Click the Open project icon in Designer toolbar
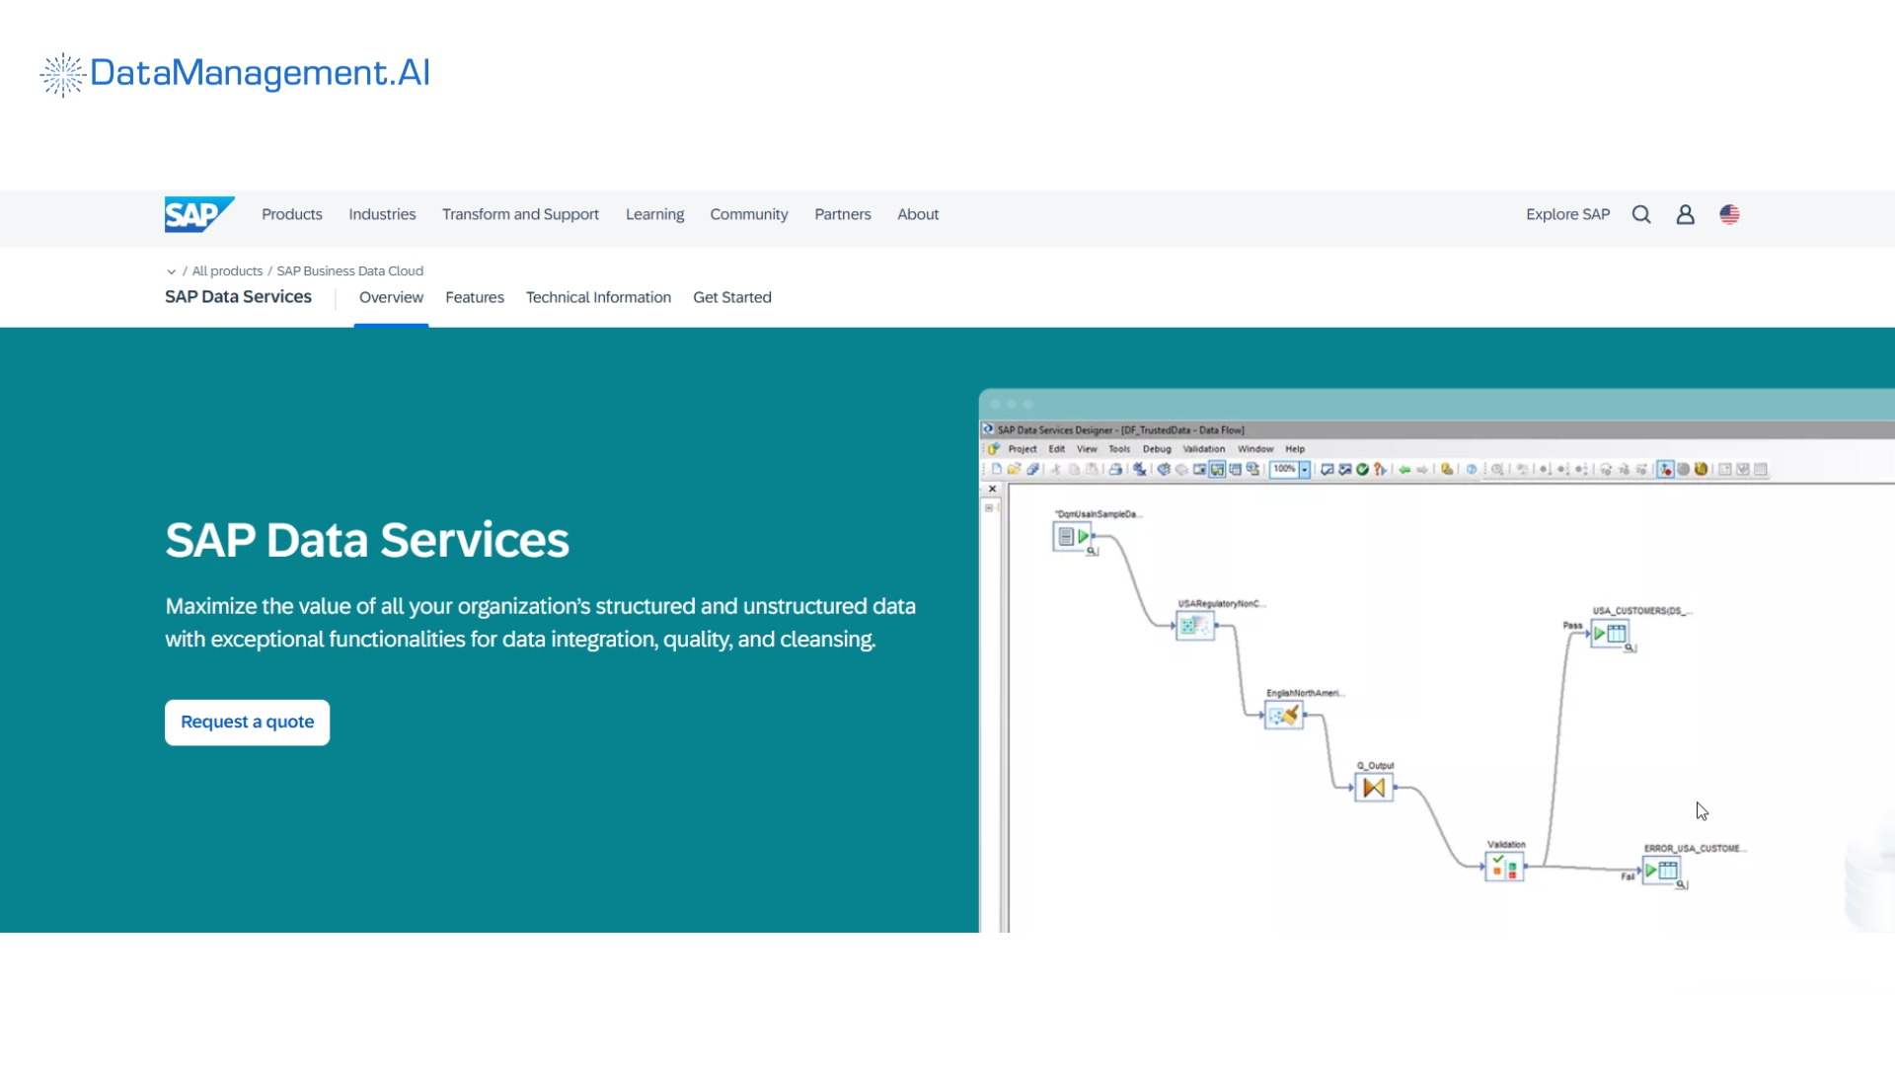 pos(1015,469)
